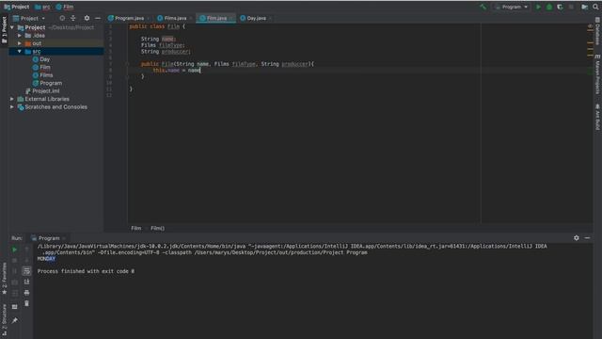Close the Program tab in the Run panel

click(64, 238)
